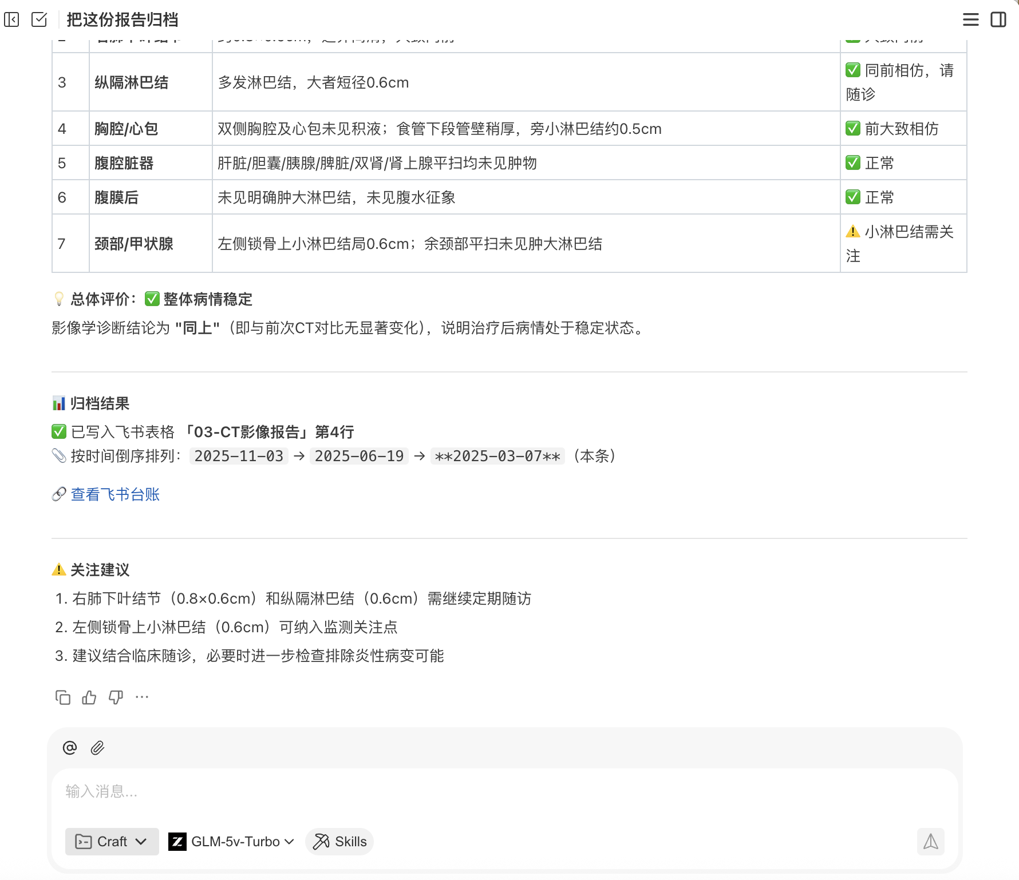Viewport: 1019px width, 880px height.
Task: Select the 腹腔脏器 table cell
Action: [x=151, y=163]
